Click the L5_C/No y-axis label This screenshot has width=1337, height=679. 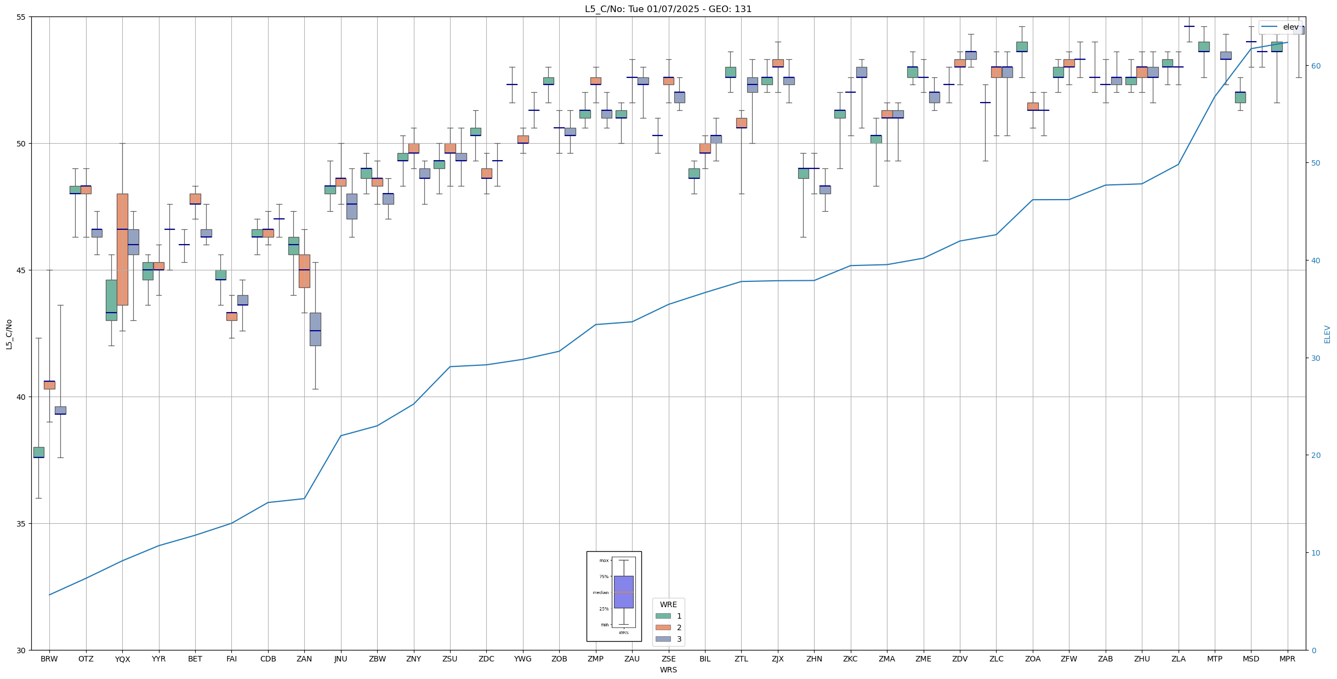coord(9,334)
